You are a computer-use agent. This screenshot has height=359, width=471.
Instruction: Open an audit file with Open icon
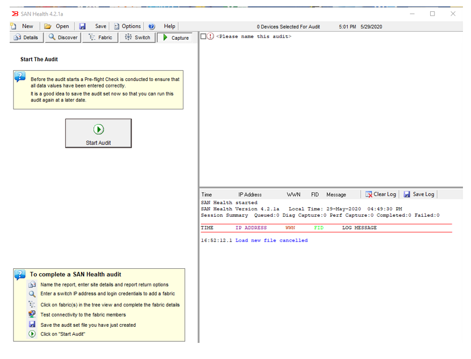48,26
